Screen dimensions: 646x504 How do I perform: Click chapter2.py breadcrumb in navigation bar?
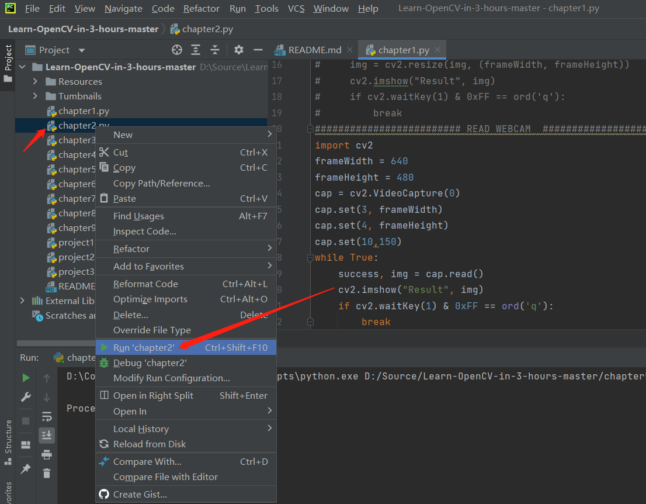pos(202,29)
